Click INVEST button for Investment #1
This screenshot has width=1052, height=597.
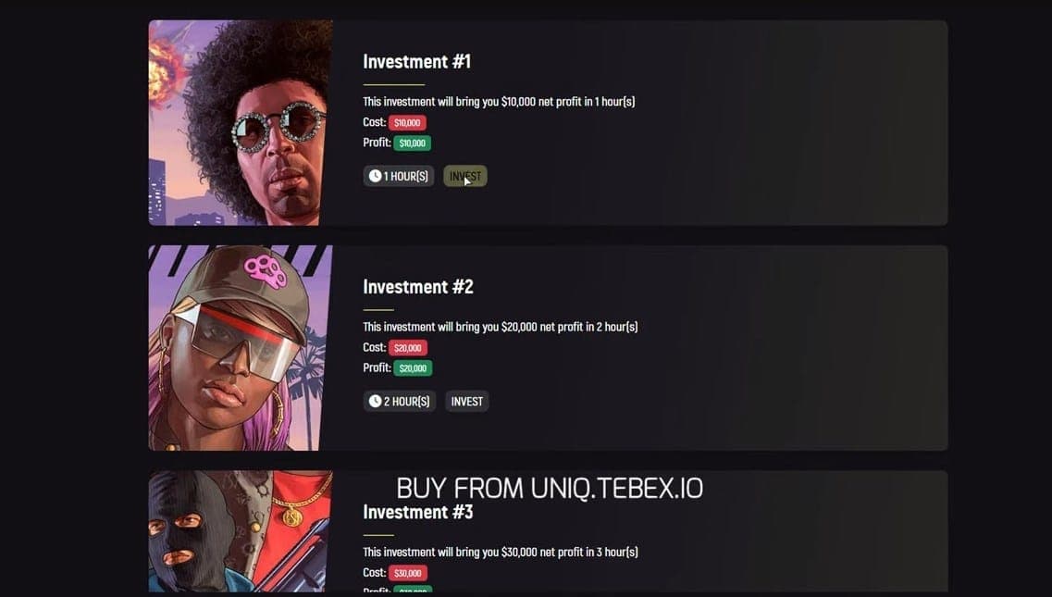(x=465, y=176)
